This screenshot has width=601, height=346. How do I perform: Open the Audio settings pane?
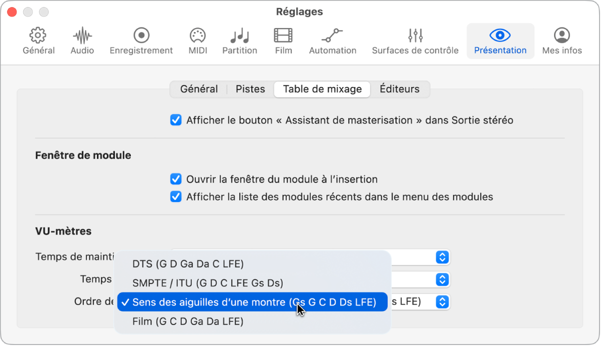81,40
